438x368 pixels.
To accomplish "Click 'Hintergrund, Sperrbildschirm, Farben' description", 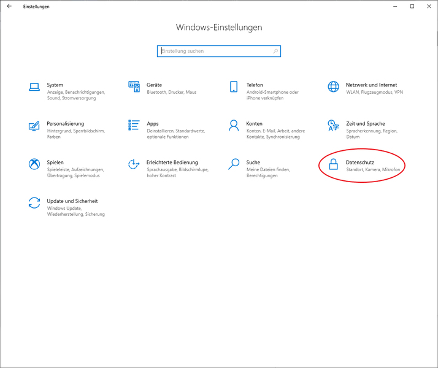I will 76,134.
